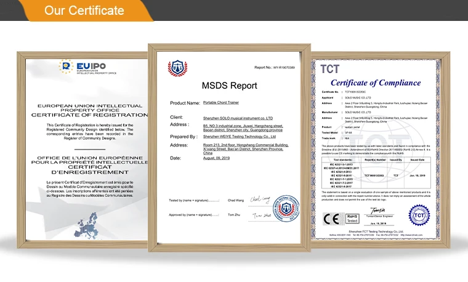
Task: Click the EUIPO logo on left certificate
Action: pos(86,67)
